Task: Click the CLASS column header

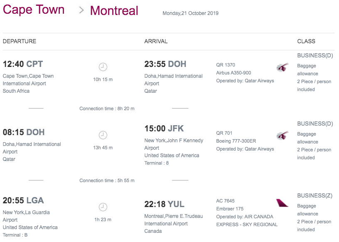Action: (306, 41)
